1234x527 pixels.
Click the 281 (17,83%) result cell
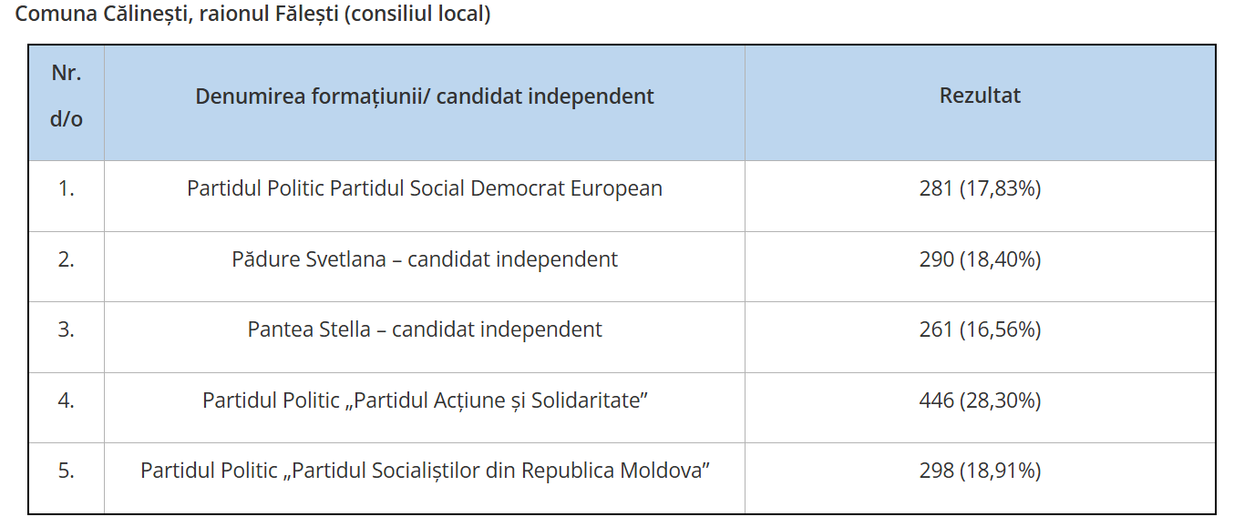tap(980, 188)
